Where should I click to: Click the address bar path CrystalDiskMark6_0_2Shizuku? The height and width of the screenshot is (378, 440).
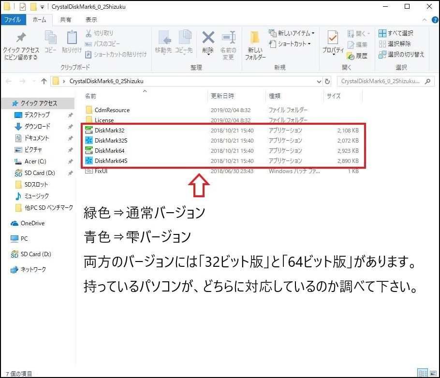point(106,81)
